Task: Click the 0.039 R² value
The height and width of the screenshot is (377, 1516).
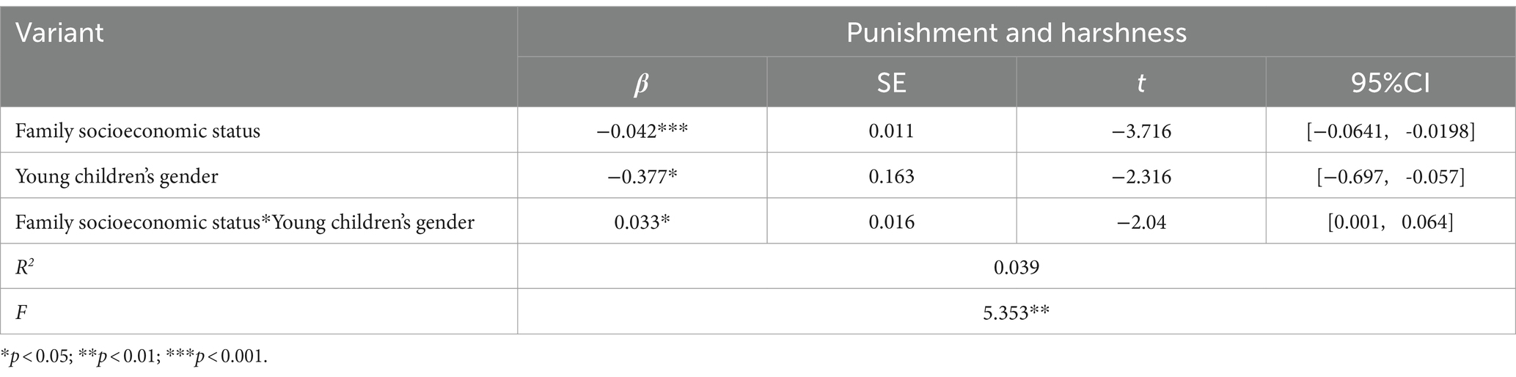Action: [1016, 267]
